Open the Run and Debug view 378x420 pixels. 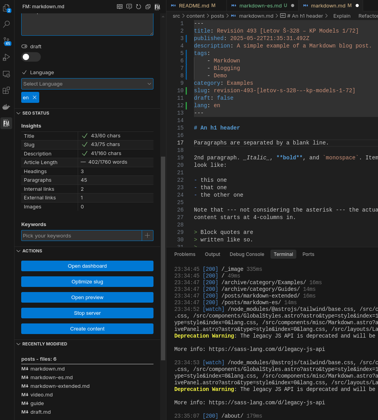6,57
